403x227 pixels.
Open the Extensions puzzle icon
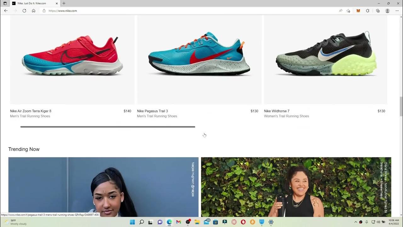click(367, 11)
